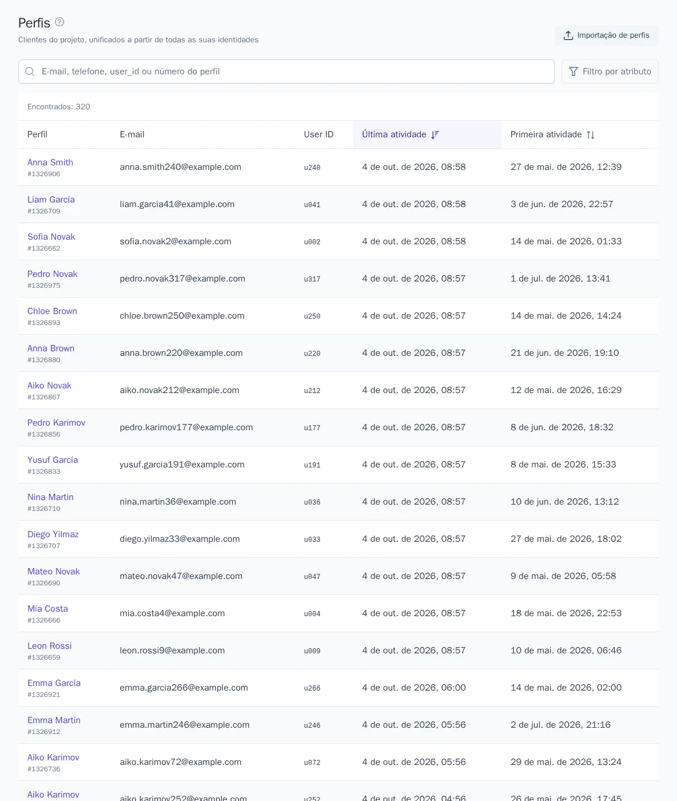Screen dimensions: 677x801
Task: Click user ID u240
Action: [x=312, y=168]
